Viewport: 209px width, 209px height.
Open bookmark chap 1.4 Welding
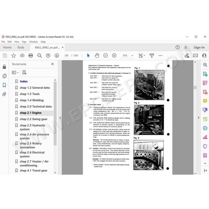coord(32,100)
